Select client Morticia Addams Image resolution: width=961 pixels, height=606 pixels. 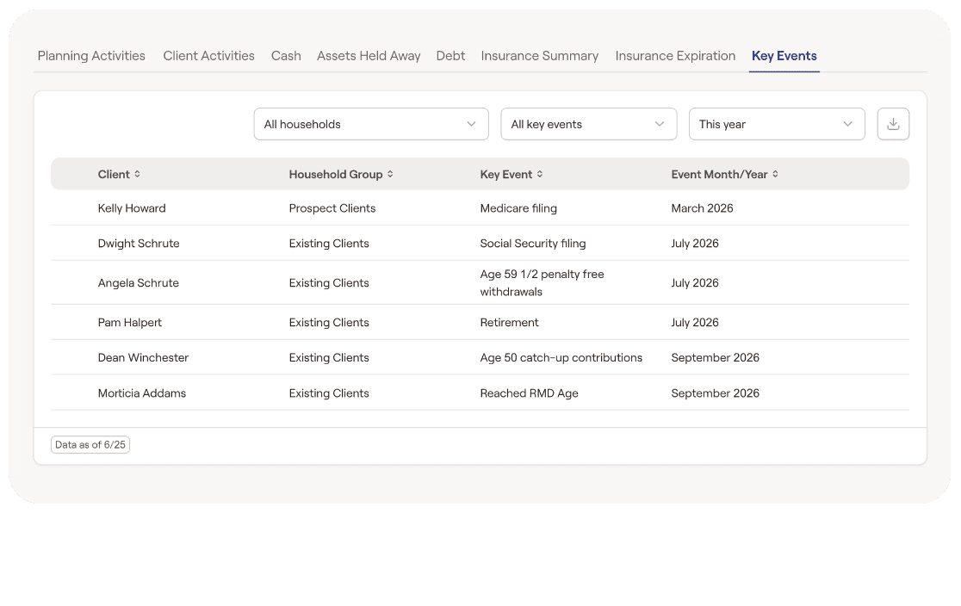[141, 393]
